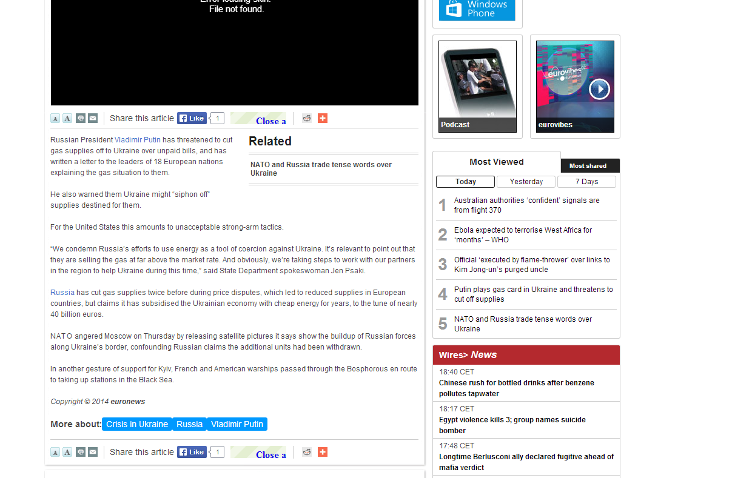Increase font size icon beneath More about tags
Viewport: 732px width, 478px height.
click(x=67, y=452)
